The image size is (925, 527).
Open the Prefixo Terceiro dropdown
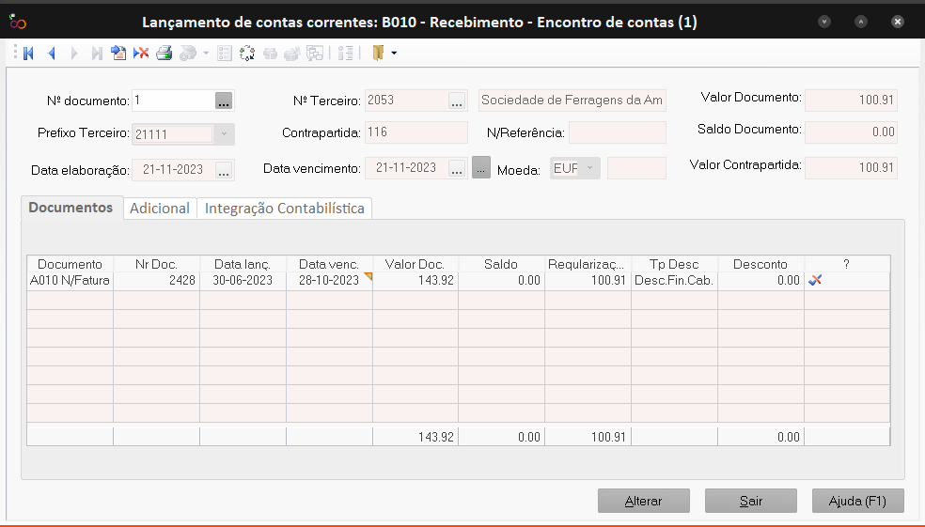click(x=224, y=134)
